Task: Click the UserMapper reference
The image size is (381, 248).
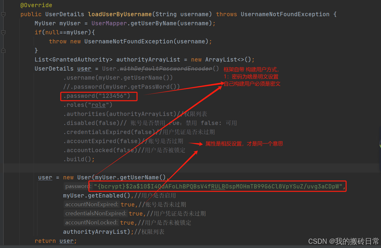Action: pos(109,23)
